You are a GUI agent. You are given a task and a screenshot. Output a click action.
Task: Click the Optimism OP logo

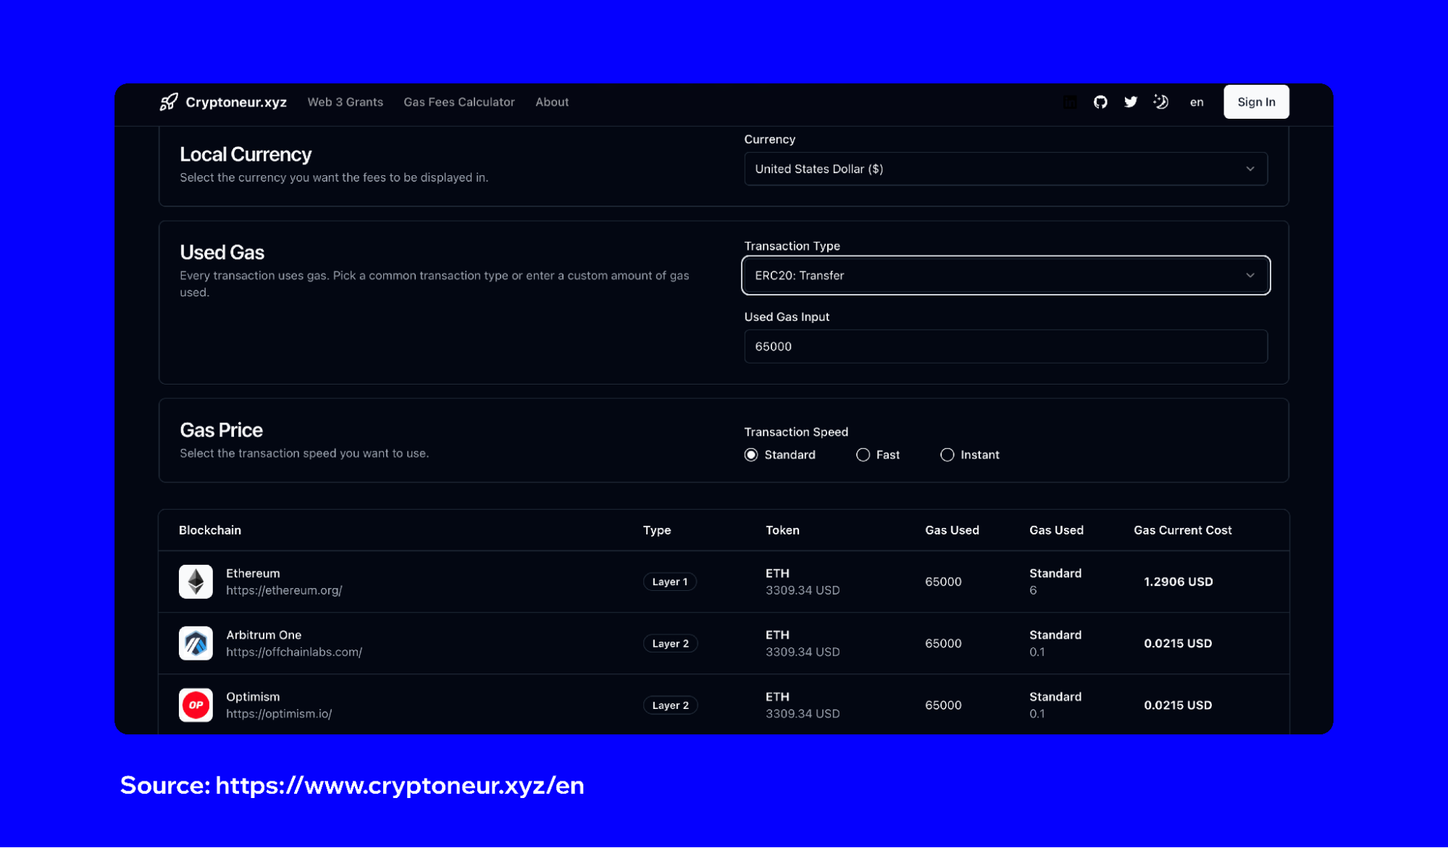tap(195, 705)
